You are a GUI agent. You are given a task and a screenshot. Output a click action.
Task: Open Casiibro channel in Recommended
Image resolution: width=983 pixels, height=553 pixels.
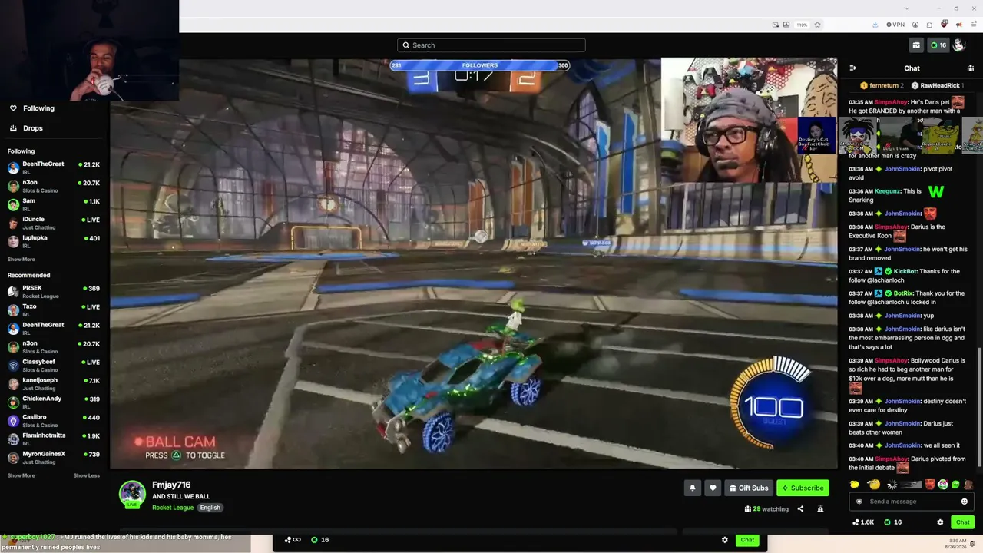click(x=54, y=421)
